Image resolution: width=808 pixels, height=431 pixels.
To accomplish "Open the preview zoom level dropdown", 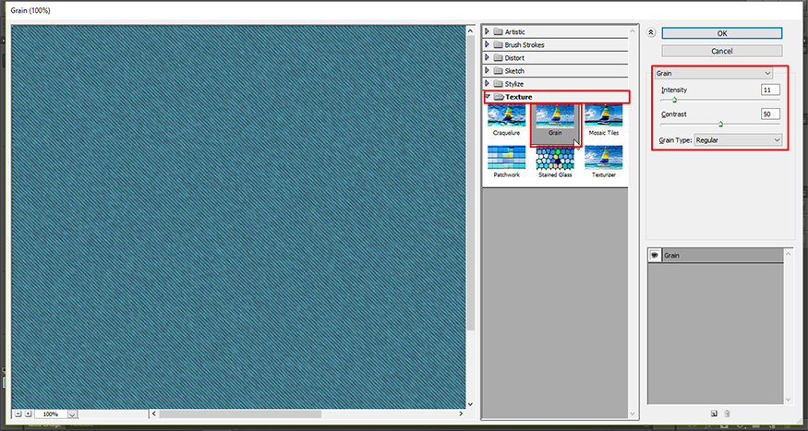I will 72,414.
